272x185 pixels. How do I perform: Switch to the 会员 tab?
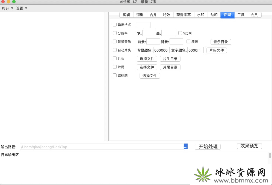coord(254,15)
